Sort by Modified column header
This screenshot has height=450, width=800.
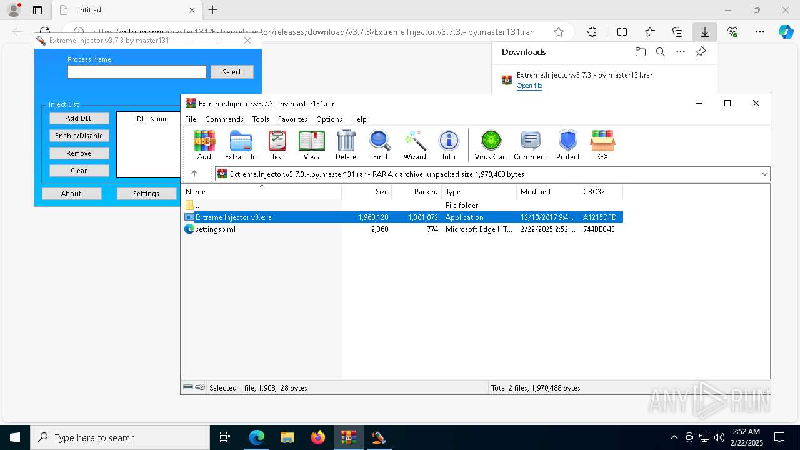(x=548, y=191)
